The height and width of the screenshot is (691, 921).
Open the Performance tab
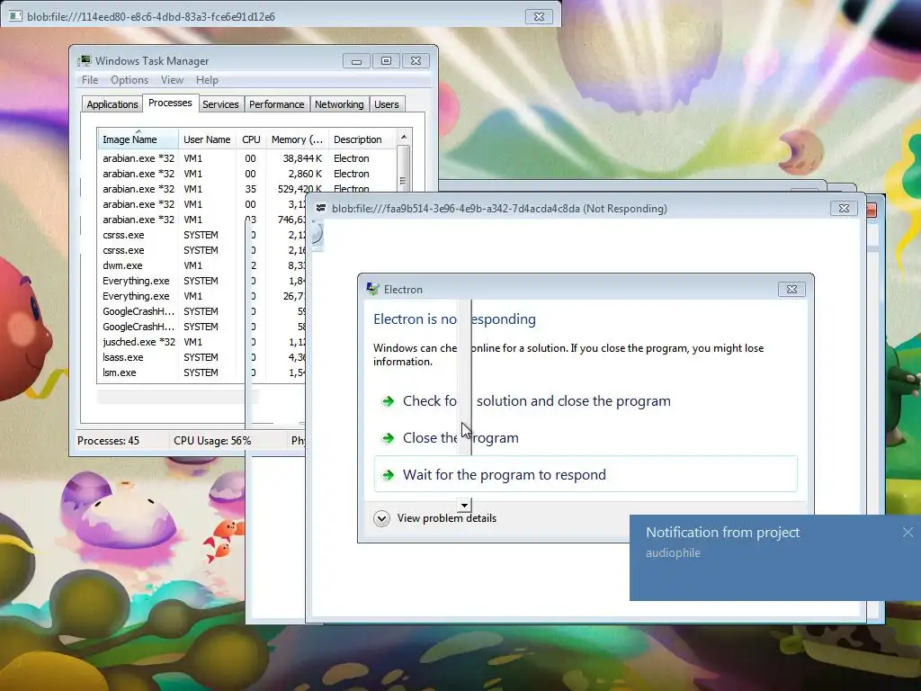point(277,104)
